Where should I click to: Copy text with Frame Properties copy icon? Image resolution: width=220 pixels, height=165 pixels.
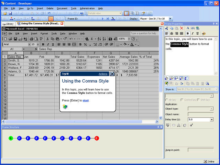172,28
